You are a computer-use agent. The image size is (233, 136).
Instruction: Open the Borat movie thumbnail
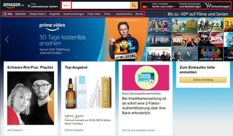point(185,25)
